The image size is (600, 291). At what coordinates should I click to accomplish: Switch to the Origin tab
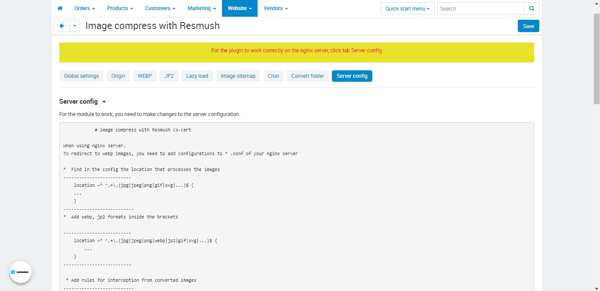118,76
